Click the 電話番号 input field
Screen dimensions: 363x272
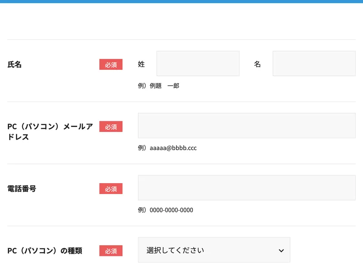[x=247, y=188]
